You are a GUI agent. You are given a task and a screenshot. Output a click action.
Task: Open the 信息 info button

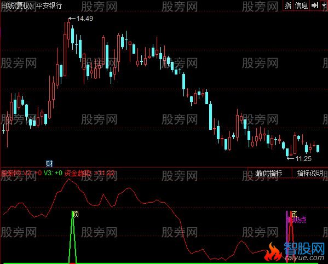pyautogui.click(x=301, y=5)
